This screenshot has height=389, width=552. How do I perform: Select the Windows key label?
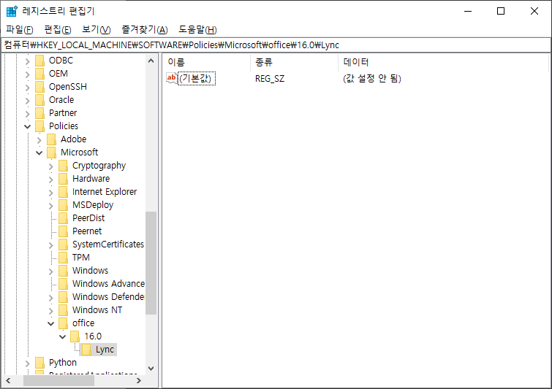[90, 271]
